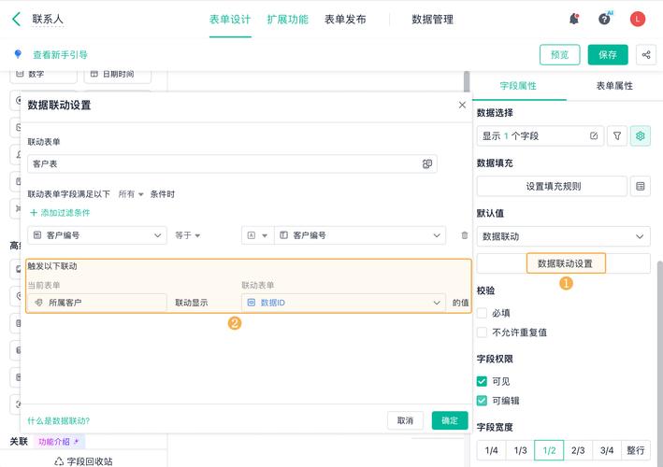Click the 功能介绍 badge next to 关联

tap(59, 442)
